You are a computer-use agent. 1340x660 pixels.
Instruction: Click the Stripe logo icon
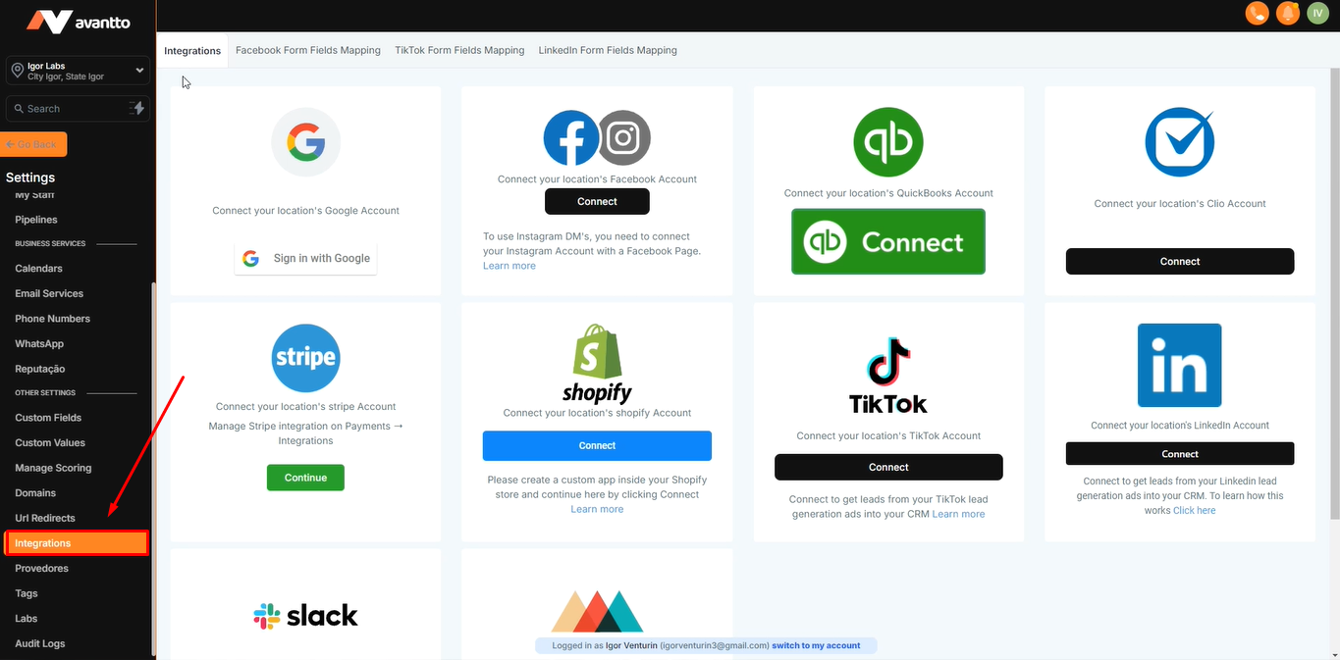pyautogui.click(x=305, y=358)
